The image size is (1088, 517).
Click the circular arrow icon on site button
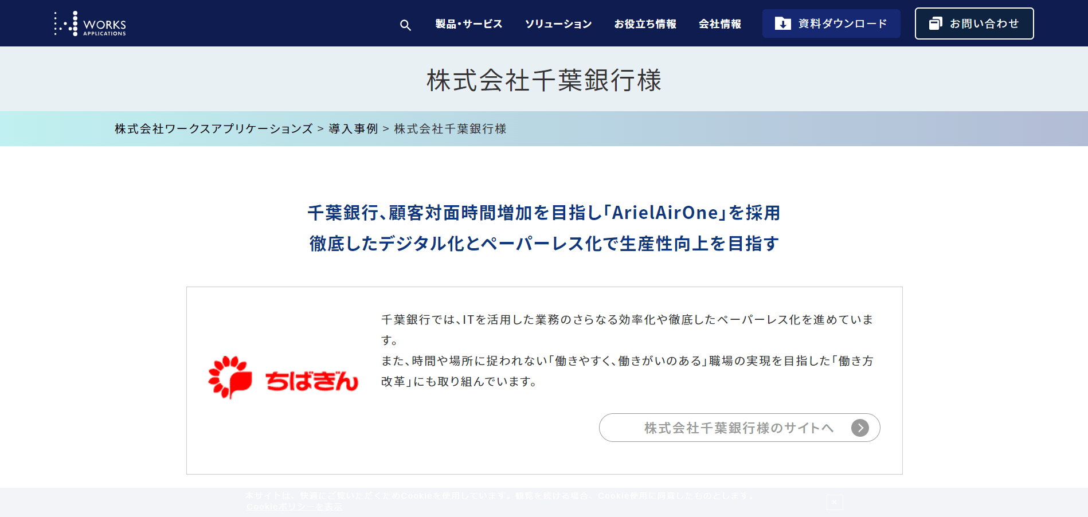point(860,428)
